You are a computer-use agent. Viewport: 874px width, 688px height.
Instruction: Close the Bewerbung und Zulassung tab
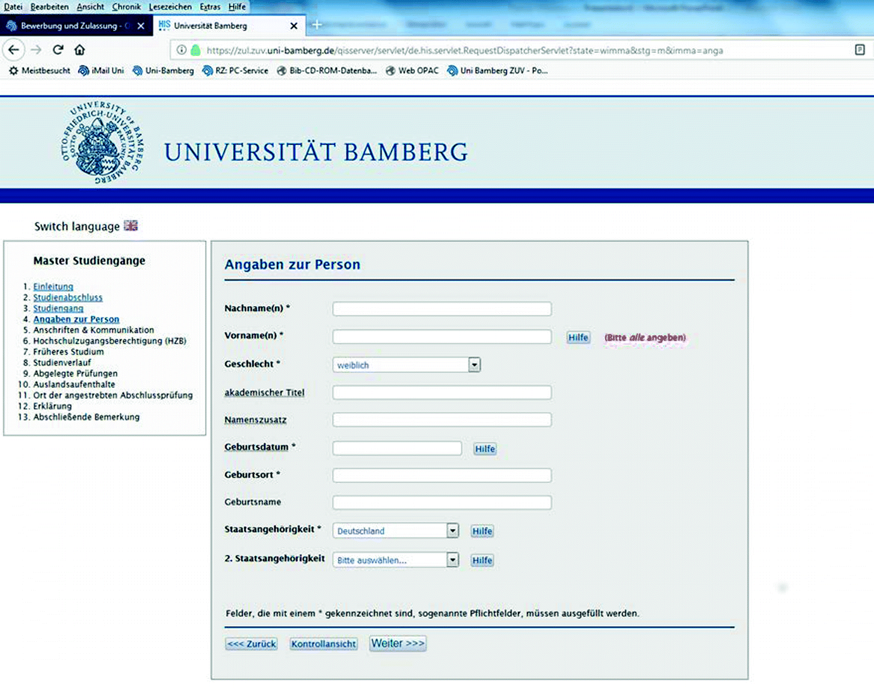click(x=141, y=26)
